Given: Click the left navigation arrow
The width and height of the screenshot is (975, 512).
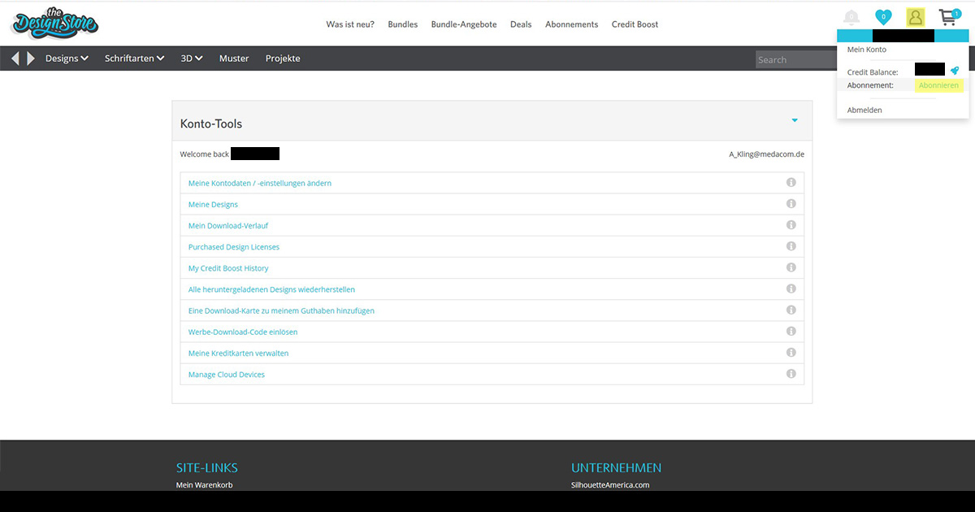Looking at the screenshot, I should coord(15,59).
